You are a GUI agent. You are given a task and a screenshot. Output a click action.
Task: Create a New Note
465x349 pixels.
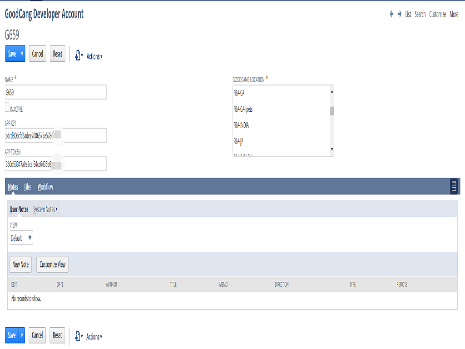20,264
